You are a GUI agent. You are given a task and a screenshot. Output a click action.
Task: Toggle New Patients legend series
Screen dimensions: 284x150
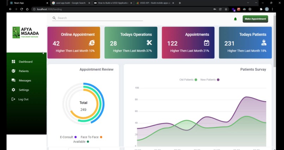click(x=210, y=80)
